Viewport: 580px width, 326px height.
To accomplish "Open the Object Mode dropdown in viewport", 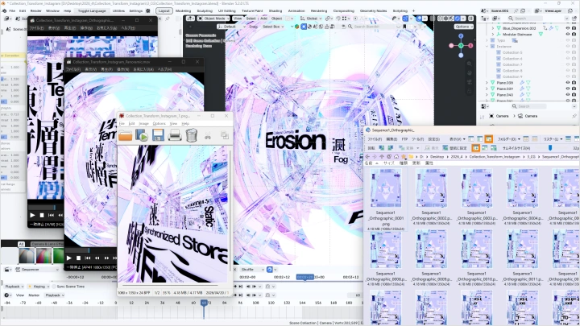I will pos(213,18).
